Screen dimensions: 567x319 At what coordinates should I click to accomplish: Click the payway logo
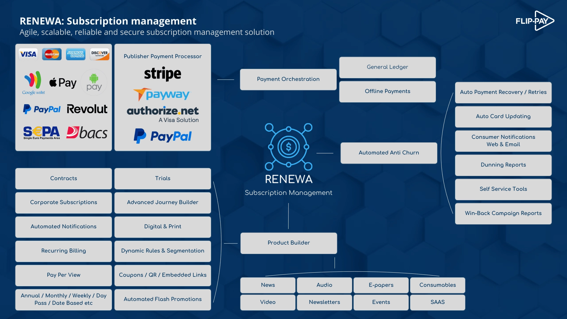click(x=162, y=95)
